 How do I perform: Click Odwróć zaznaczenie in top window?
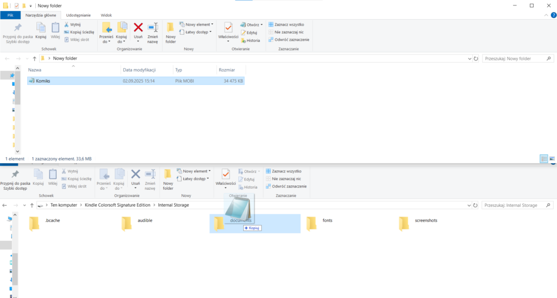(x=289, y=40)
